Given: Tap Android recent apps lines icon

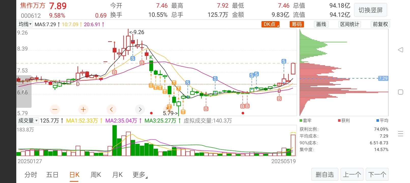Looking at the screenshot, I should (x=401, y=134).
